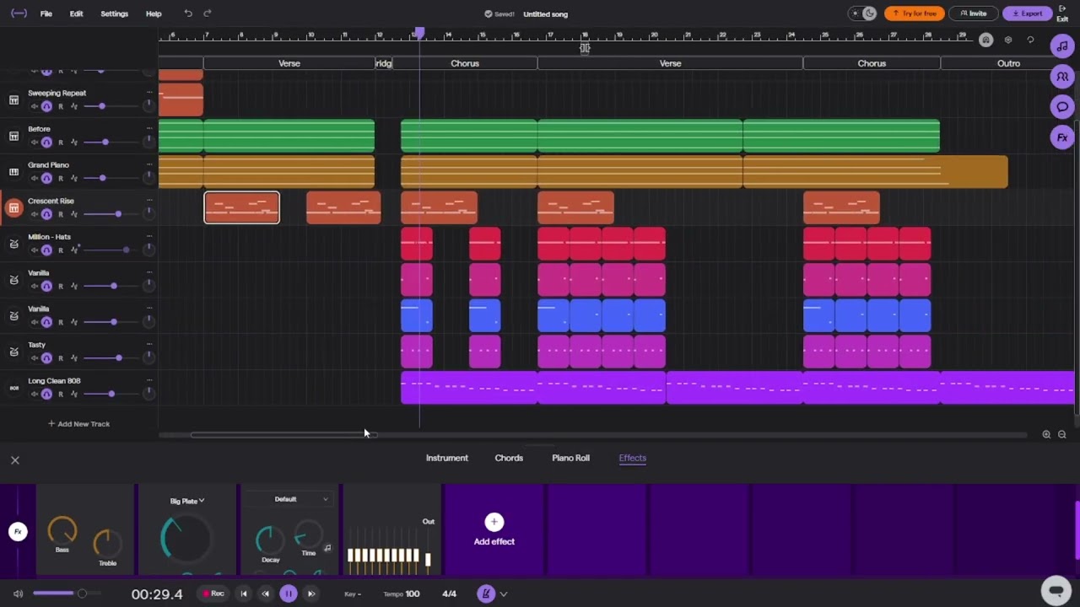Export the song
Screen dimensions: 1080x607
click(x=1027, y=13)
